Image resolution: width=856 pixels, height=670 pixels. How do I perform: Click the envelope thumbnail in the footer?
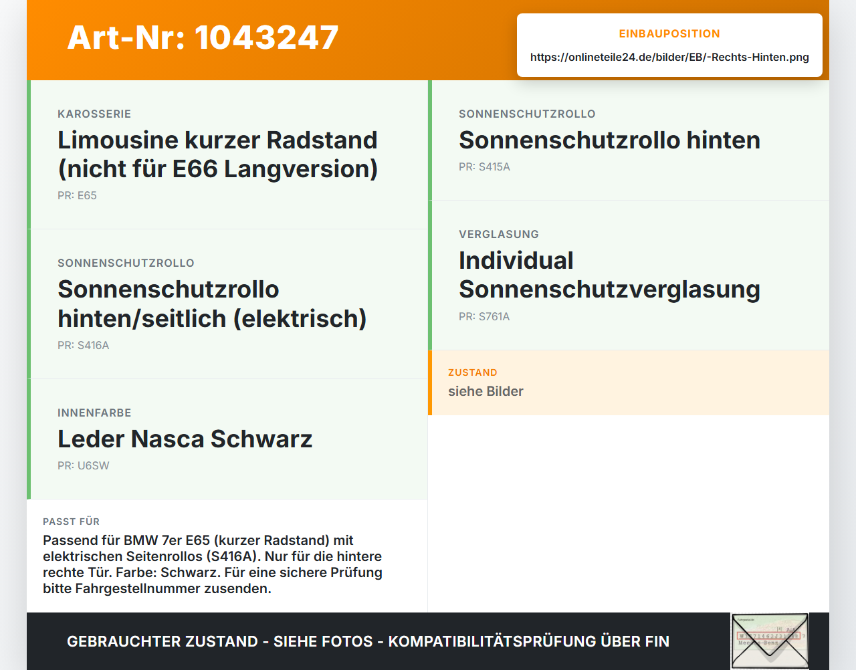[770, 641]
